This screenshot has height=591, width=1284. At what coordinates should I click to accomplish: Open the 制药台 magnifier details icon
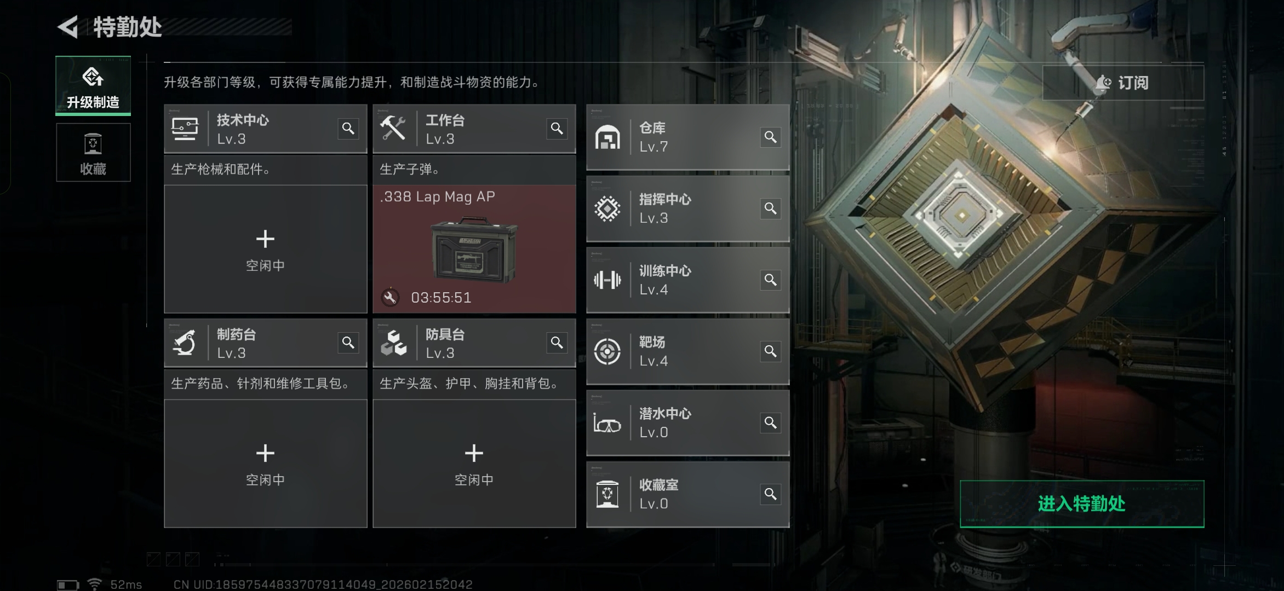348,343
